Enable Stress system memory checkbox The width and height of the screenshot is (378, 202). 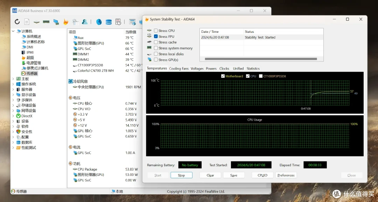156,48
